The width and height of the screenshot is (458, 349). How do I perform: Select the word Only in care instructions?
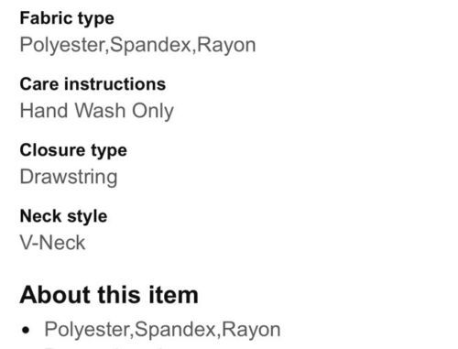[x=153, y=111]
